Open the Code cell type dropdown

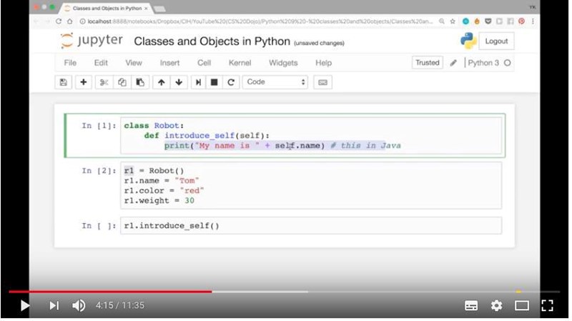(x=275, y=82)
